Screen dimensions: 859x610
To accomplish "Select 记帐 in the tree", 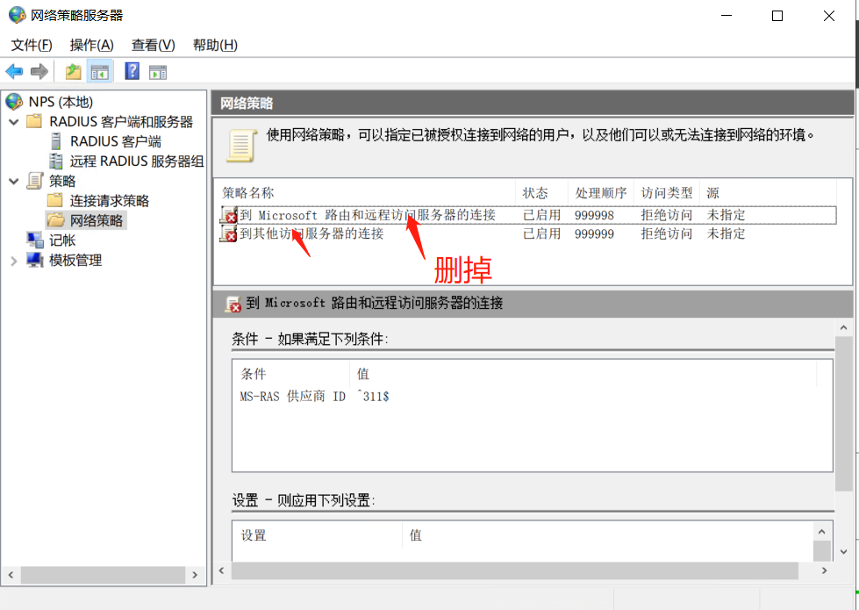I will (62, 240).
